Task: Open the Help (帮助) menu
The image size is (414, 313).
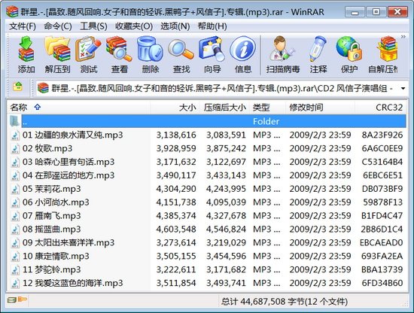Action: tap(212, 26)
